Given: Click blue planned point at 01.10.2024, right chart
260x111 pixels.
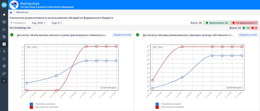Looking at the screenshot, I should tap(212, 56).
